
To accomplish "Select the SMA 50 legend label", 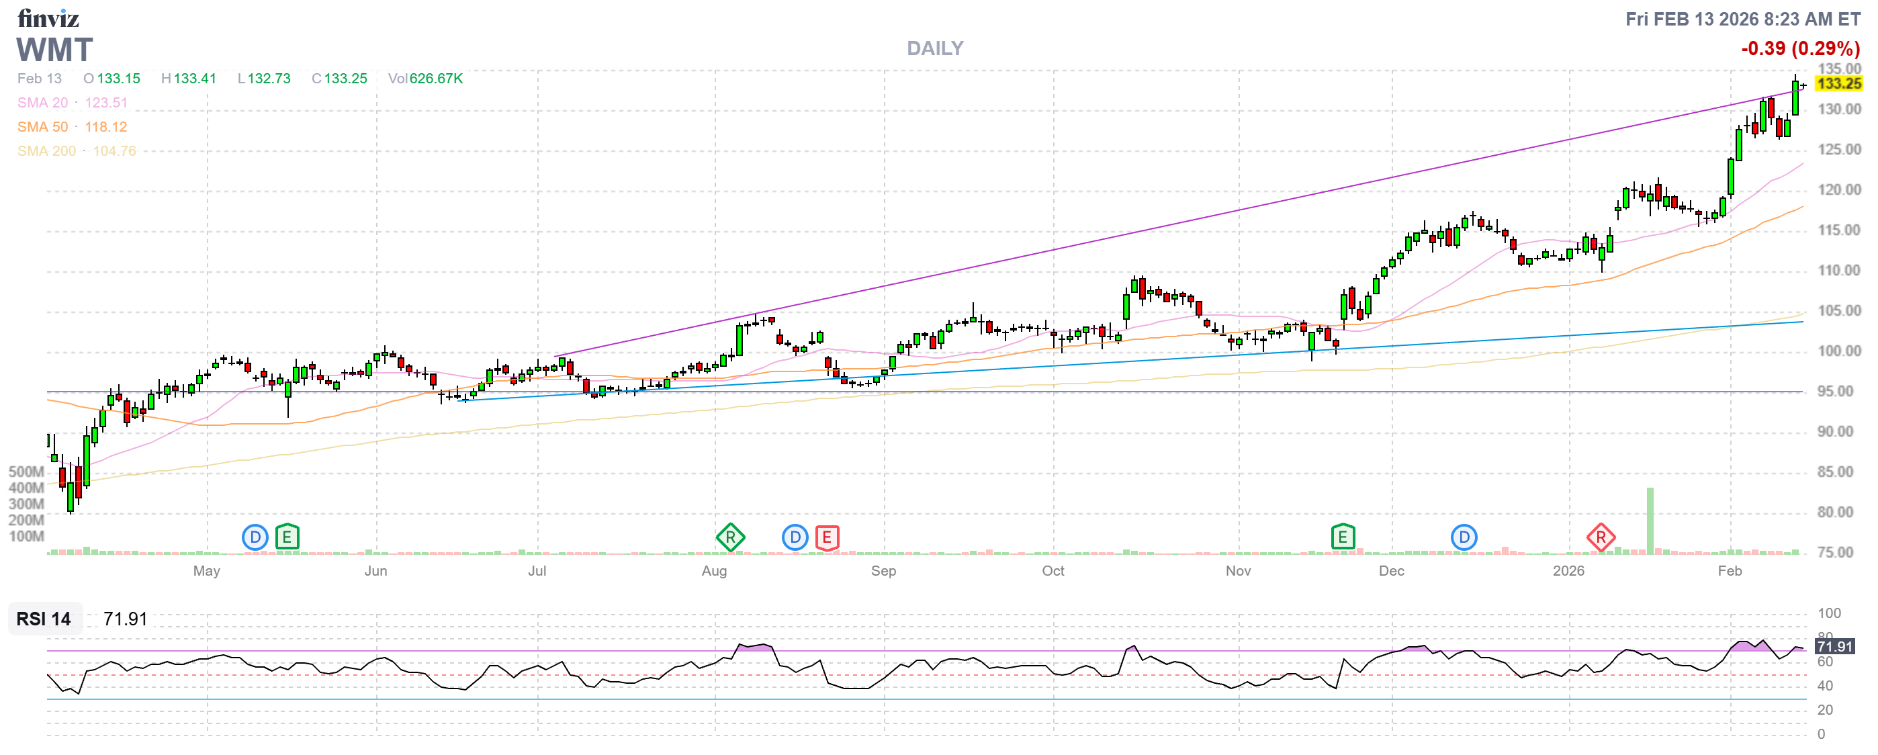I will (x=42, y=127).
